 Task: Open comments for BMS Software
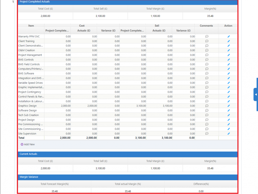[x=207, y=73]
